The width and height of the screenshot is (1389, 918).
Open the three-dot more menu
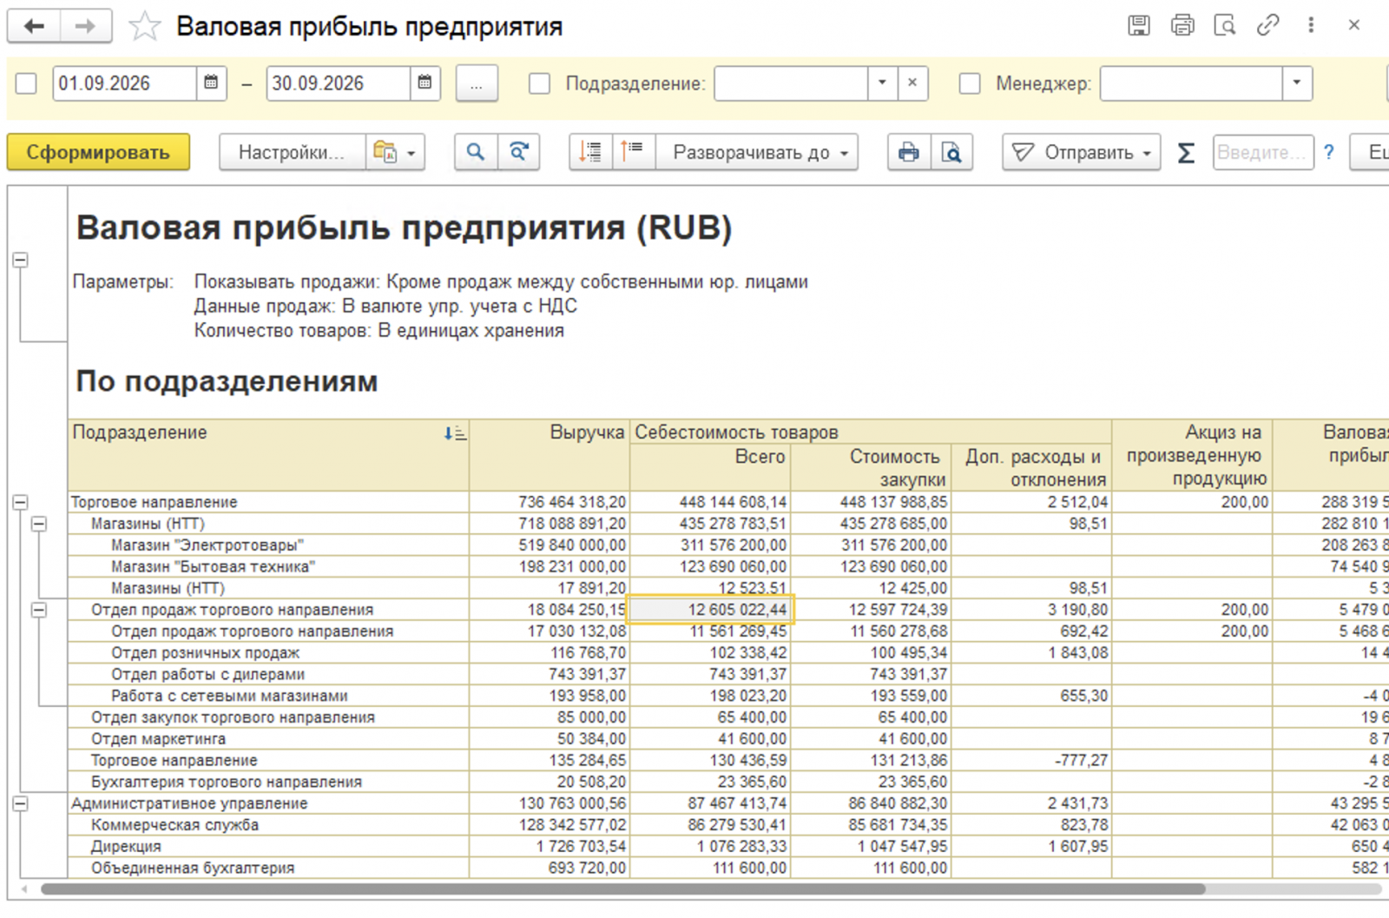[1311, 25]
